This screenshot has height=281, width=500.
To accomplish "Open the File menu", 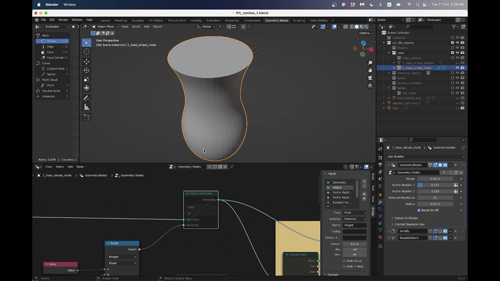I will tap(43, 20).
